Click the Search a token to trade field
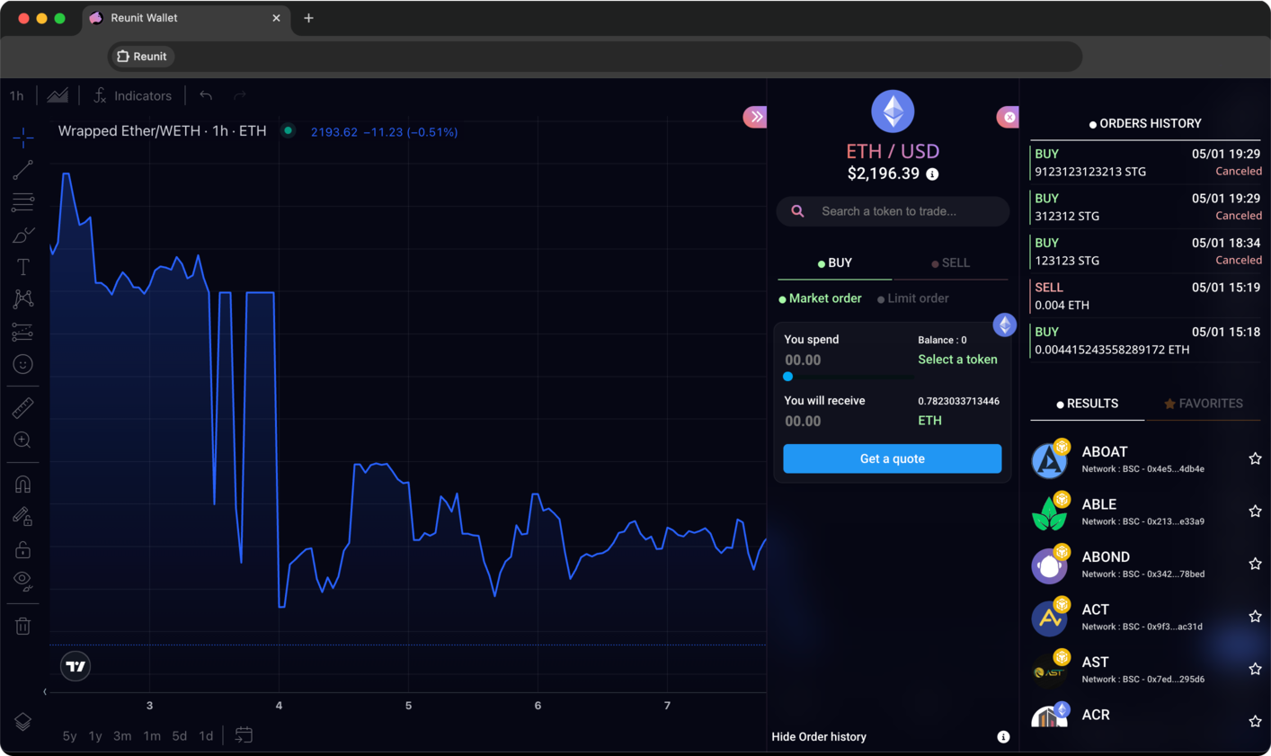 pyautogui.click(x=892, y=211)
